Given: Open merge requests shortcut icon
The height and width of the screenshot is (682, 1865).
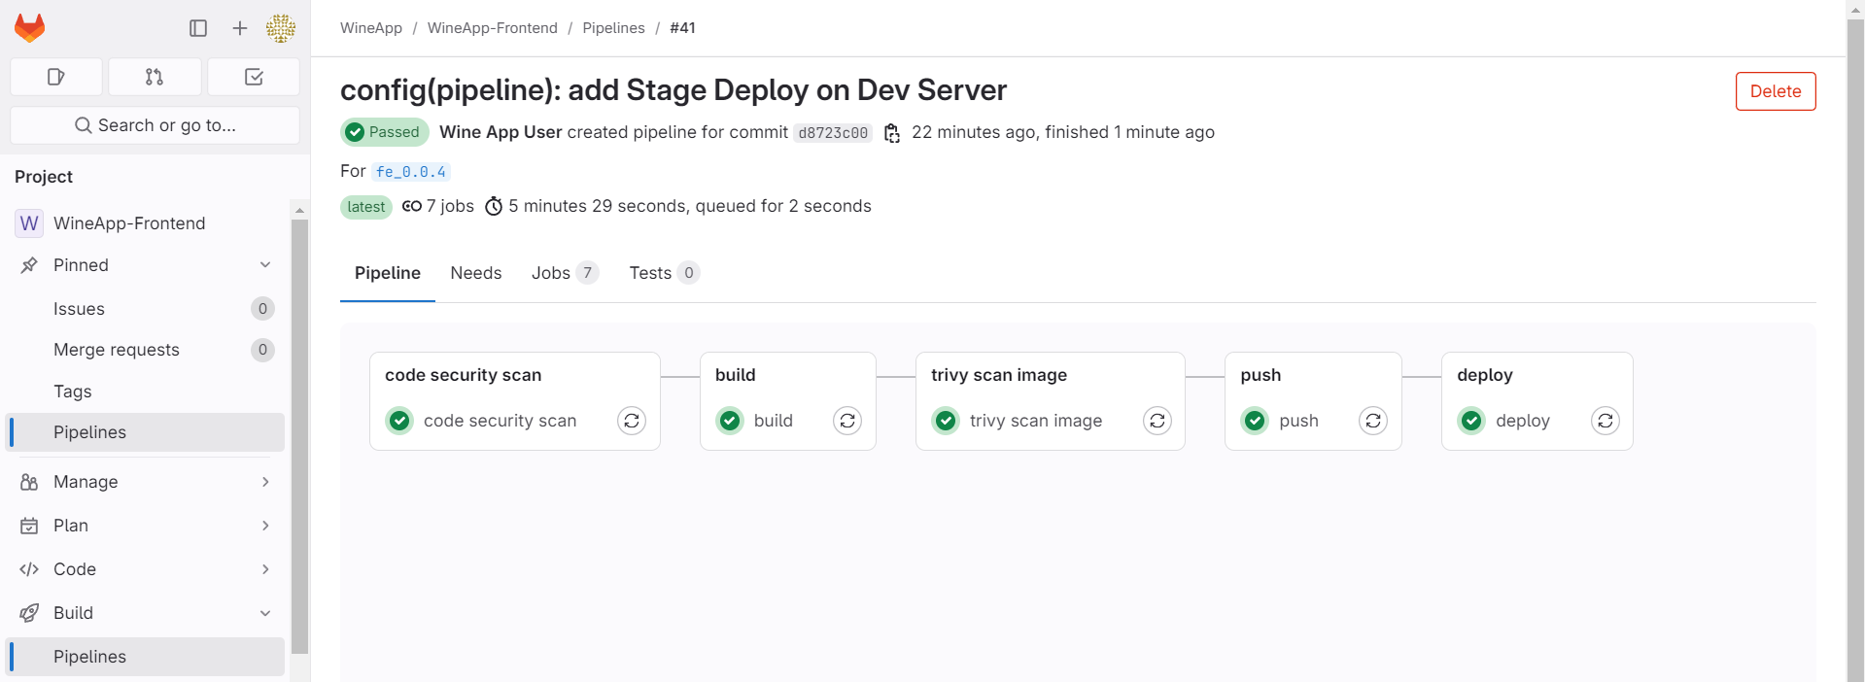Looking at the screenshot, I should (155, 77).
